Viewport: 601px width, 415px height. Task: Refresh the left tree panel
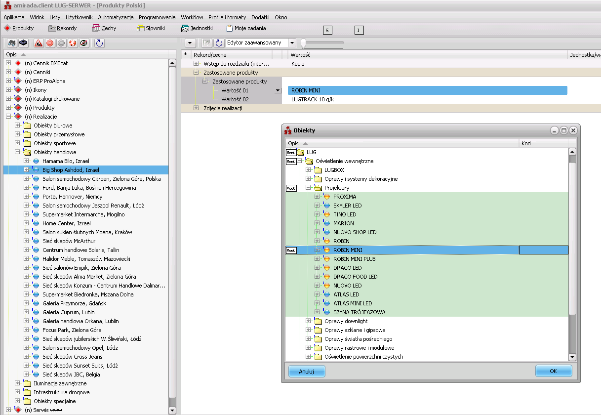point(99,43)
